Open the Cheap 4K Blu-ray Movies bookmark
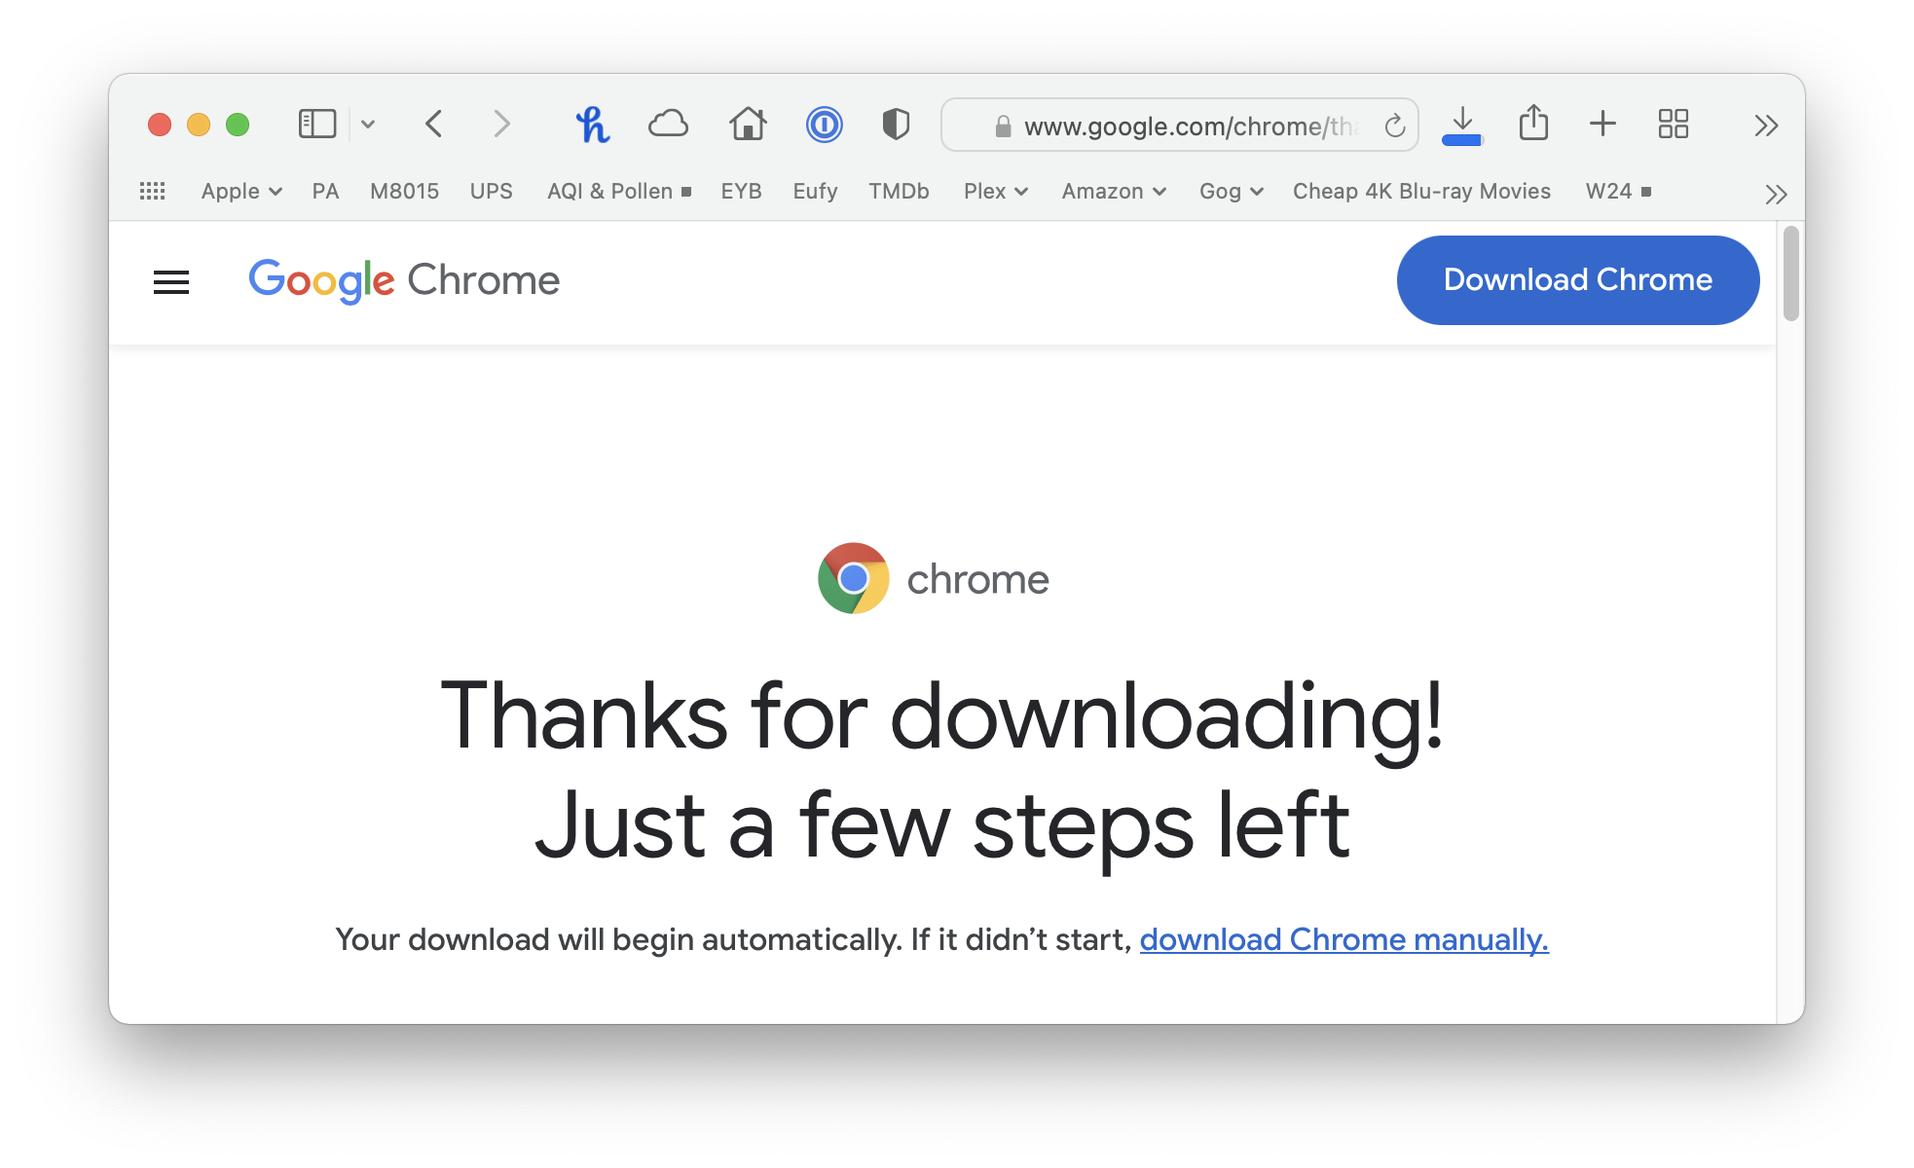Viewport: 1914px width, 1168px height. coord(1421,192)
